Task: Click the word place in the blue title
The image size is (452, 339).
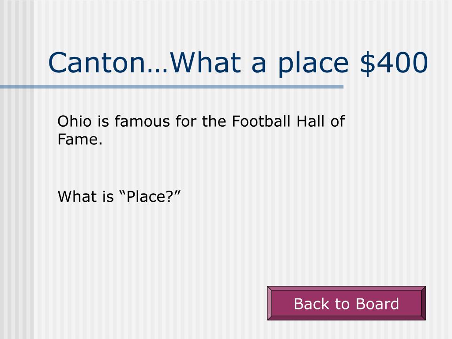Action: tap(313, 64)
